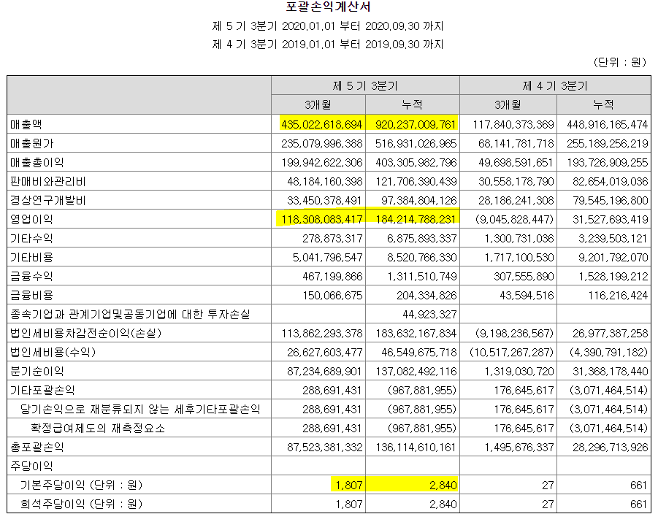
Task: Click value 31,527,693,419
Action: [610, 219]
